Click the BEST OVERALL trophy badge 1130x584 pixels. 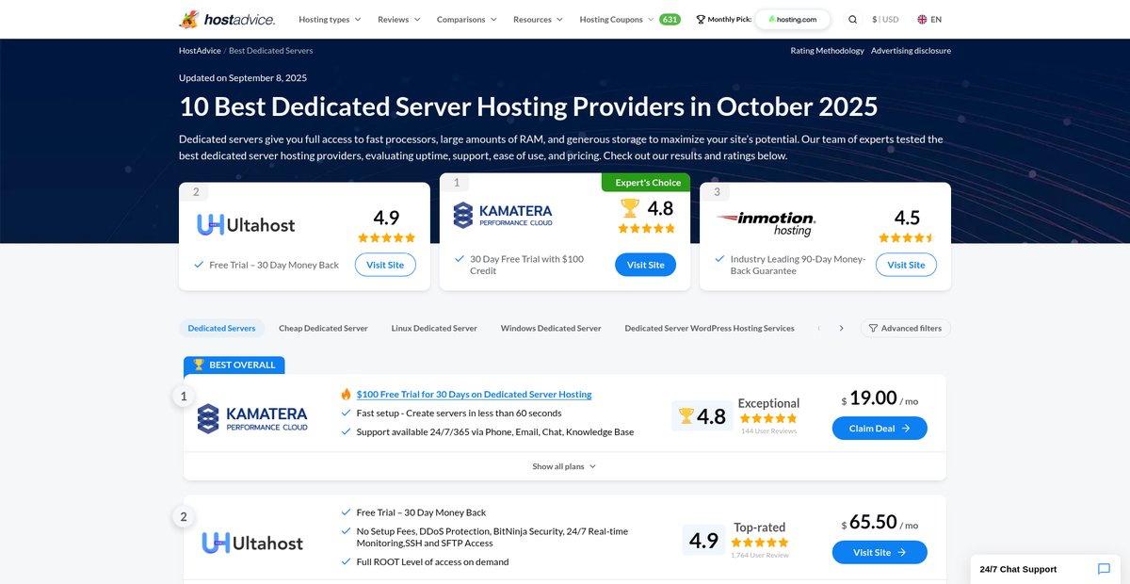click(234, 365)
